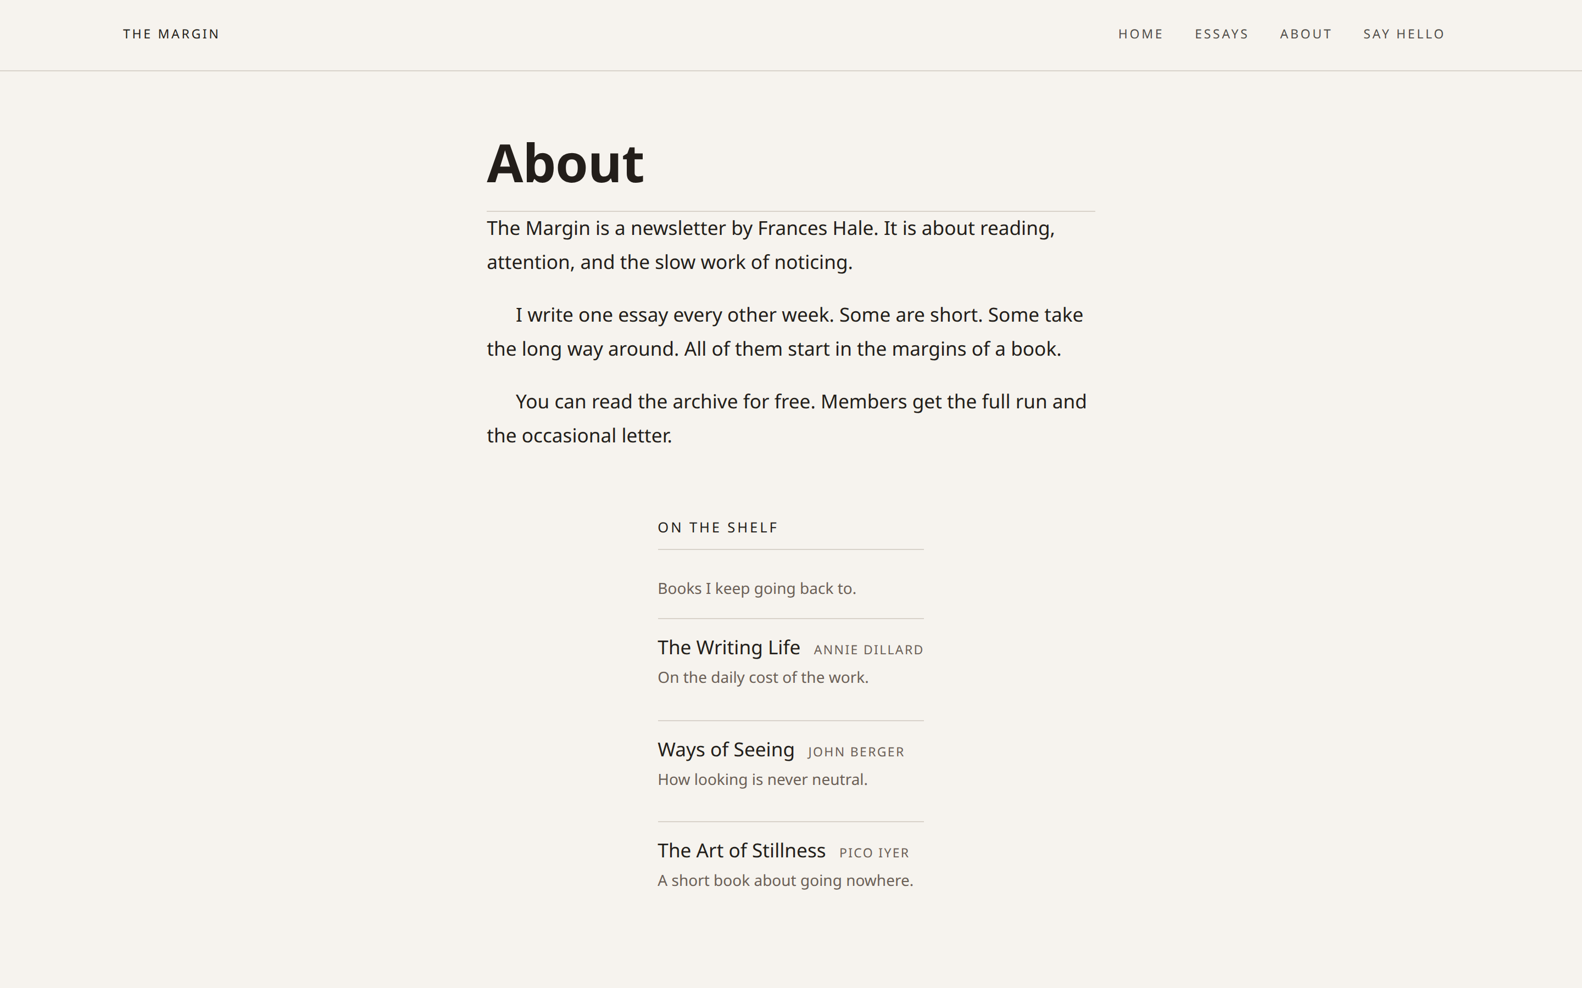
Task: Click the paragraph mentioning Frances Hale
Action: click(x=771, y=245)
